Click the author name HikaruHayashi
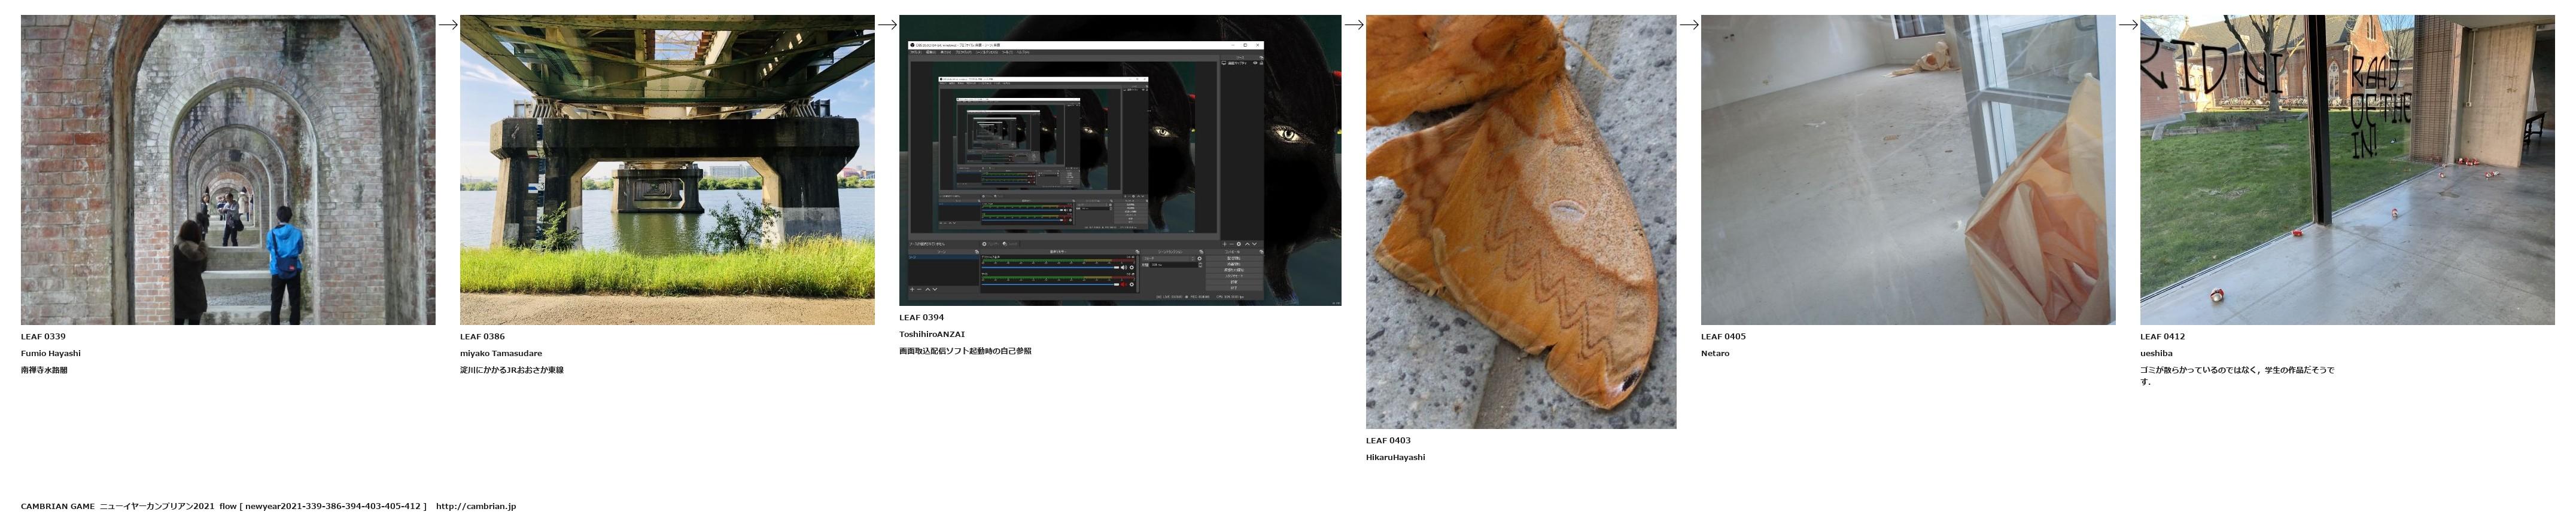 [x=1396, y=457]
